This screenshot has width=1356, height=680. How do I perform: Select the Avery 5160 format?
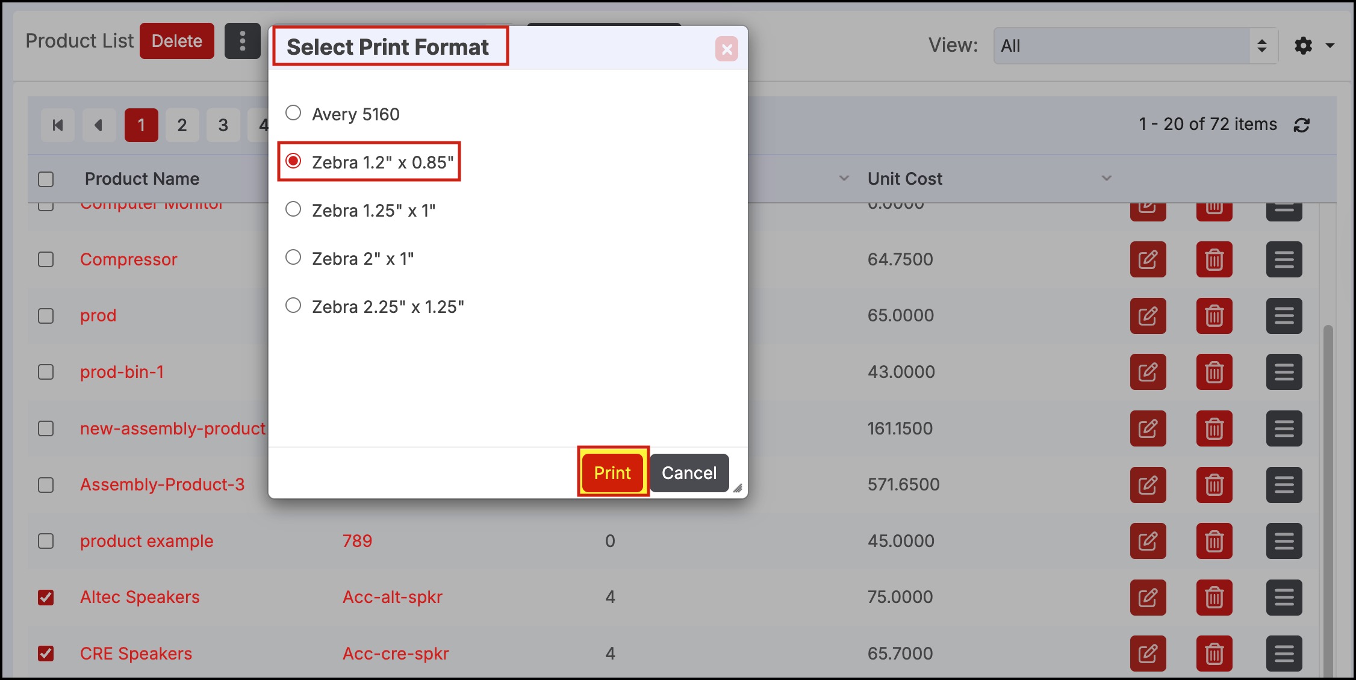(x=293, y=113)
